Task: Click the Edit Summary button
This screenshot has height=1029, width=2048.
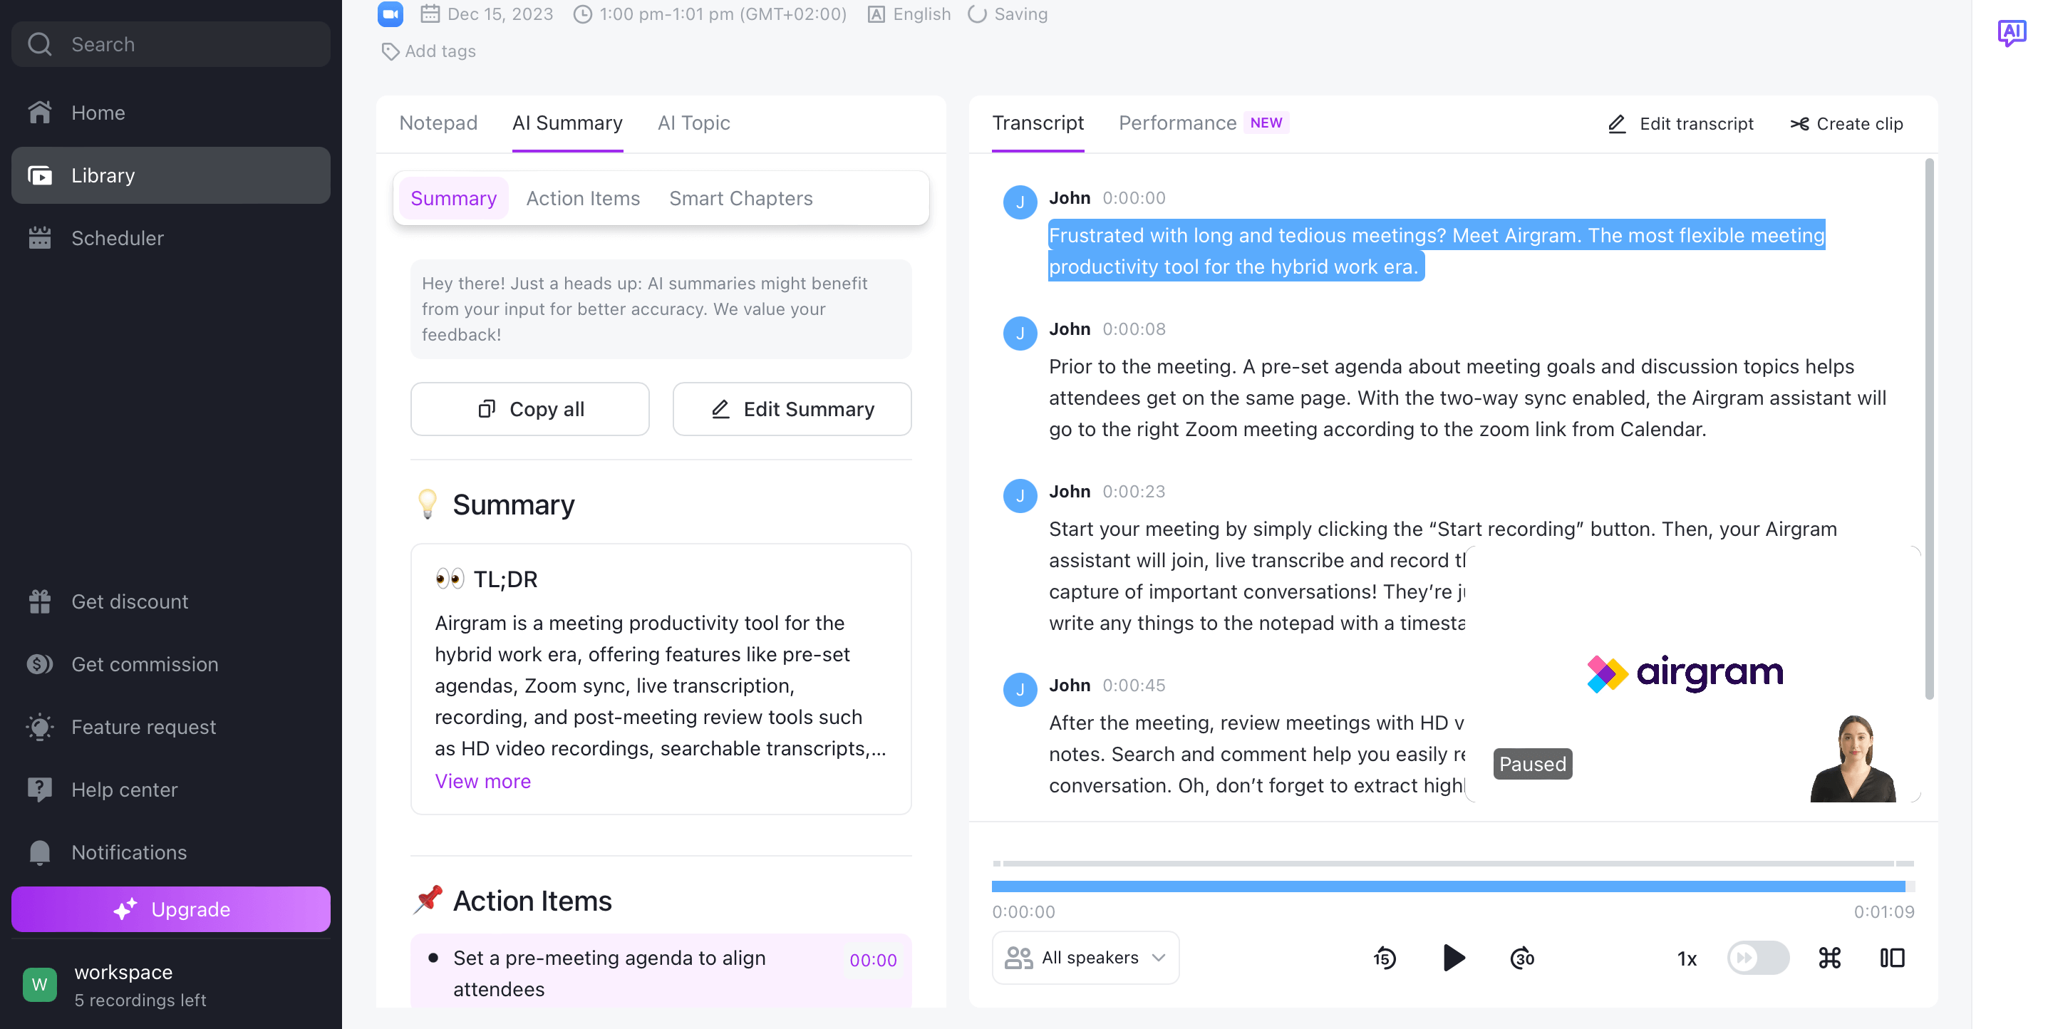Action: (x=792, y=409)
